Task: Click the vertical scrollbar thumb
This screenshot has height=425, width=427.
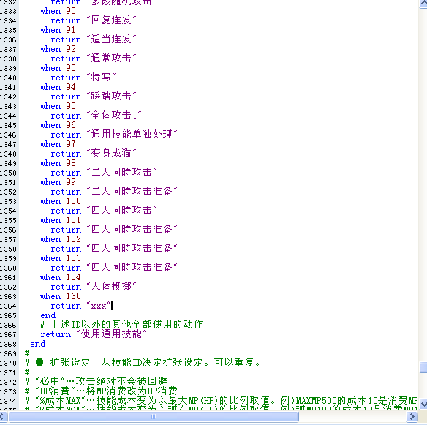Action: pyautogui.click(x=423, y=367)
